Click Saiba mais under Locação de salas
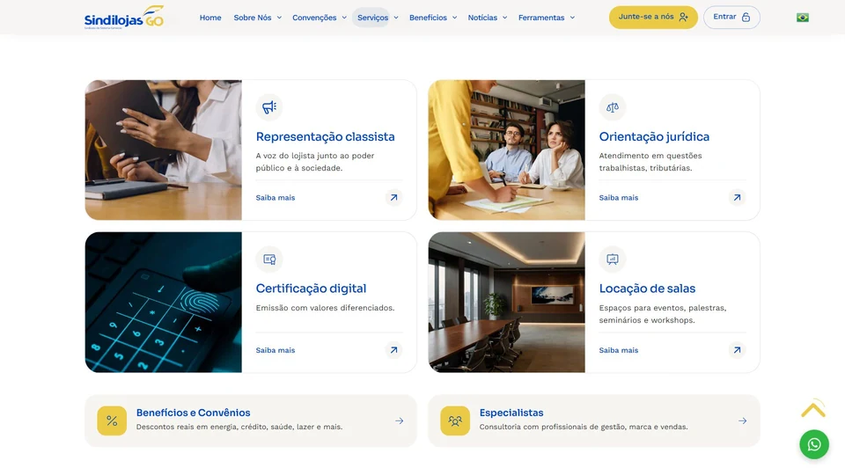The image size is (845, 475). [x=619, y=350]
